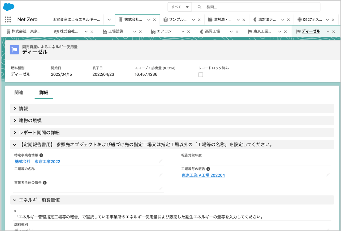Click the 固定資産によるエネルギー navigation item

tap(76, 20)
